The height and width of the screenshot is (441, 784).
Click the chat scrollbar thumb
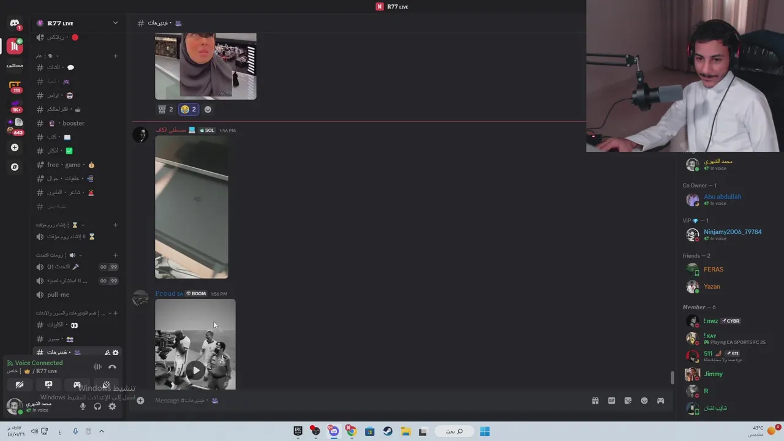coord(672,377)
